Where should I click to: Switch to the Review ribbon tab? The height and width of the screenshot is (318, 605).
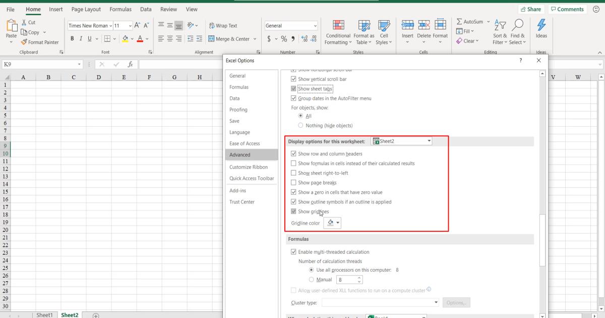tap(168, 9)
